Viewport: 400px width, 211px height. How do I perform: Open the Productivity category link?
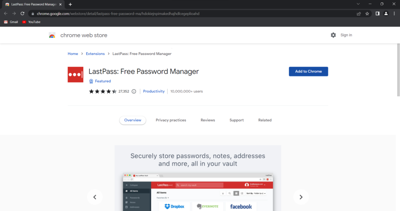[154, 91]
